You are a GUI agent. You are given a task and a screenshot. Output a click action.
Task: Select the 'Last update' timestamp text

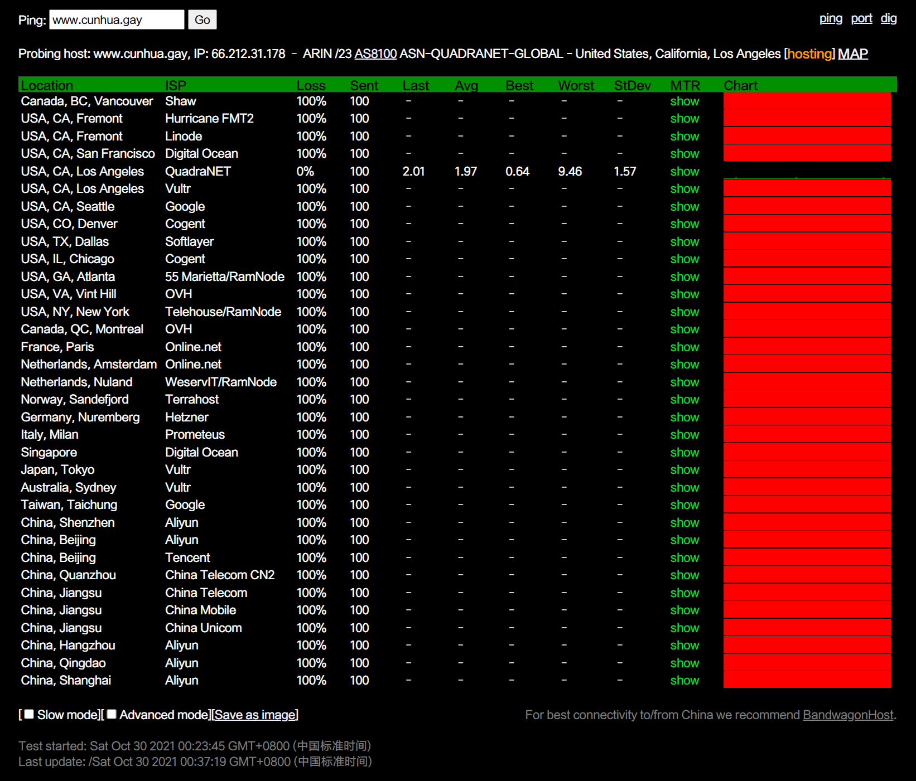pos(195,761)
